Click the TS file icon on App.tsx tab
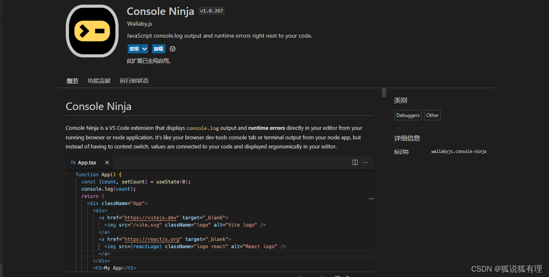Screen dimensions: 549x277 73,163
